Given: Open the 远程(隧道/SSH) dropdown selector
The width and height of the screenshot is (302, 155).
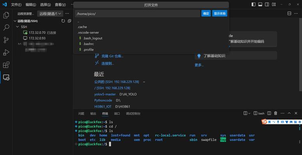Looking at the screenshot, I should (50, 14).
